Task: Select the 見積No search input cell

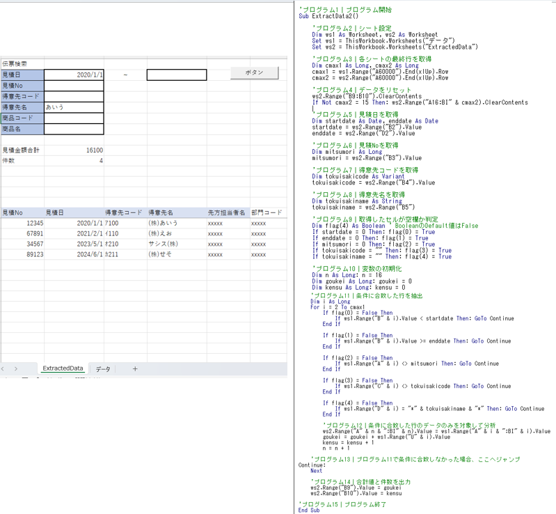Action: pos(74,86)
